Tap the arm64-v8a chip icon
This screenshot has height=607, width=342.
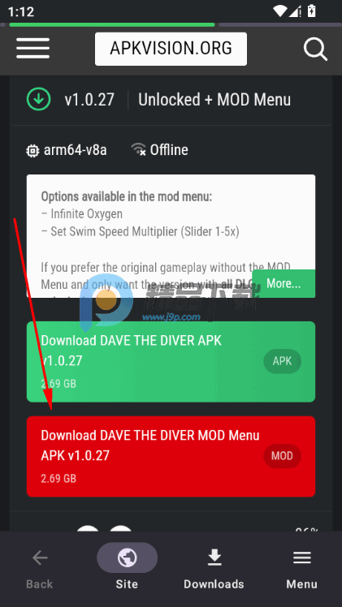tap(32, 151)
